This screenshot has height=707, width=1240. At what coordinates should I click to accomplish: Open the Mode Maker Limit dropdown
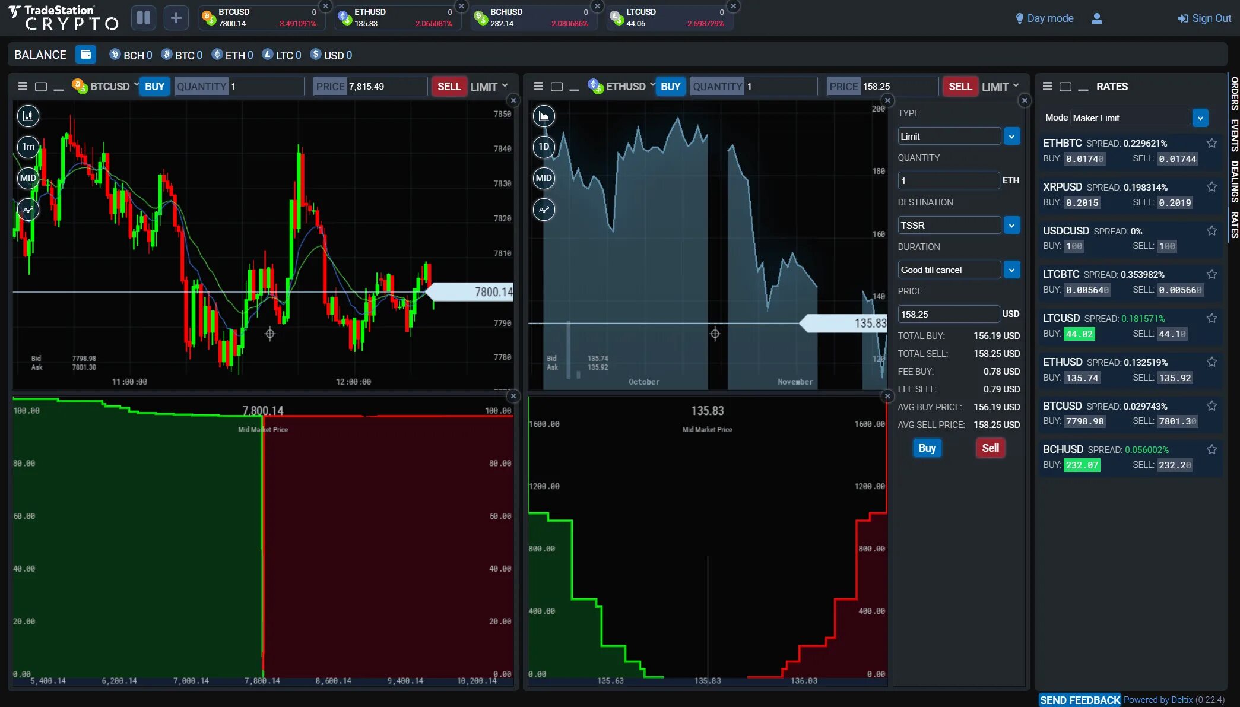tap(1200, 118)
